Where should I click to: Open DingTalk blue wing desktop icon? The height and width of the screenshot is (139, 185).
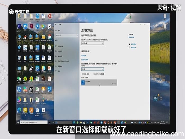(37, 27)
